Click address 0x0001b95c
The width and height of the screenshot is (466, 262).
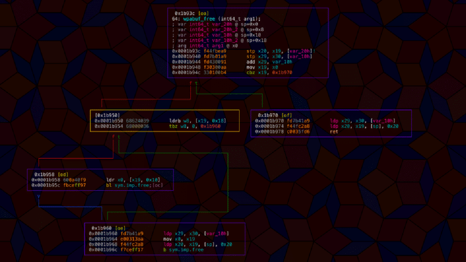point(45,185)
